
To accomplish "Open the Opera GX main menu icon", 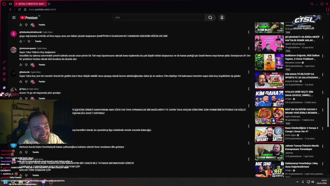I will pos(4,4).
